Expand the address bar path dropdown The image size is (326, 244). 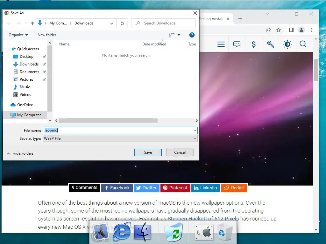click(x=112, y=24)
